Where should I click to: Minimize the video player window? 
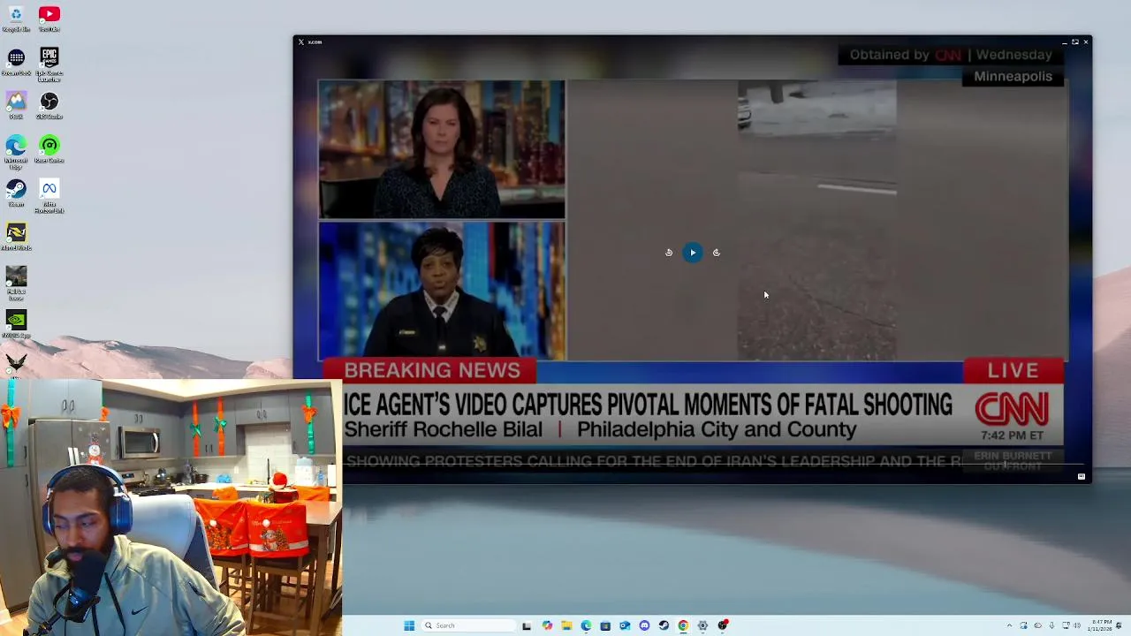coord(1064,42)
